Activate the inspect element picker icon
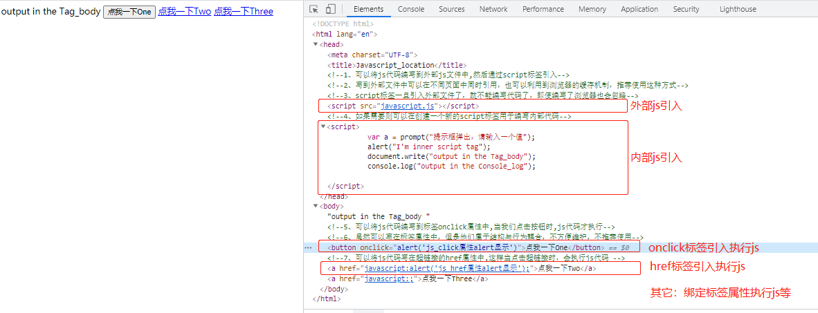Image resolution: width=818 pixels, height=313 pixels. coord(314,9)
